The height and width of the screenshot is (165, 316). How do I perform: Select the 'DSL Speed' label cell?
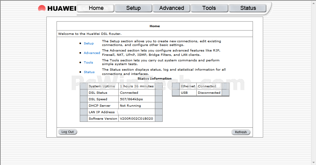point(103,99)
